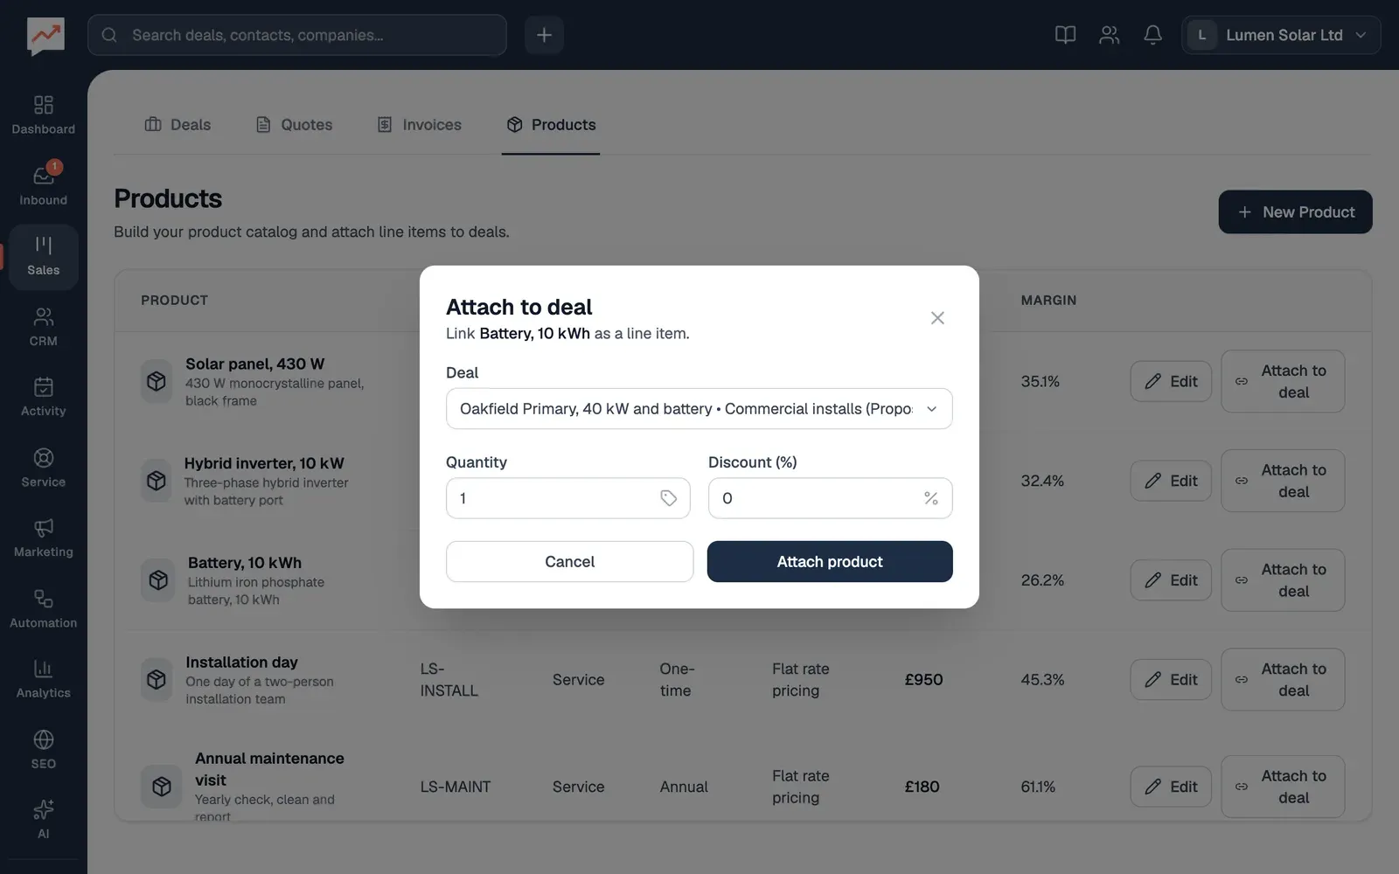Click the One-time billing cell

(677, 680)
